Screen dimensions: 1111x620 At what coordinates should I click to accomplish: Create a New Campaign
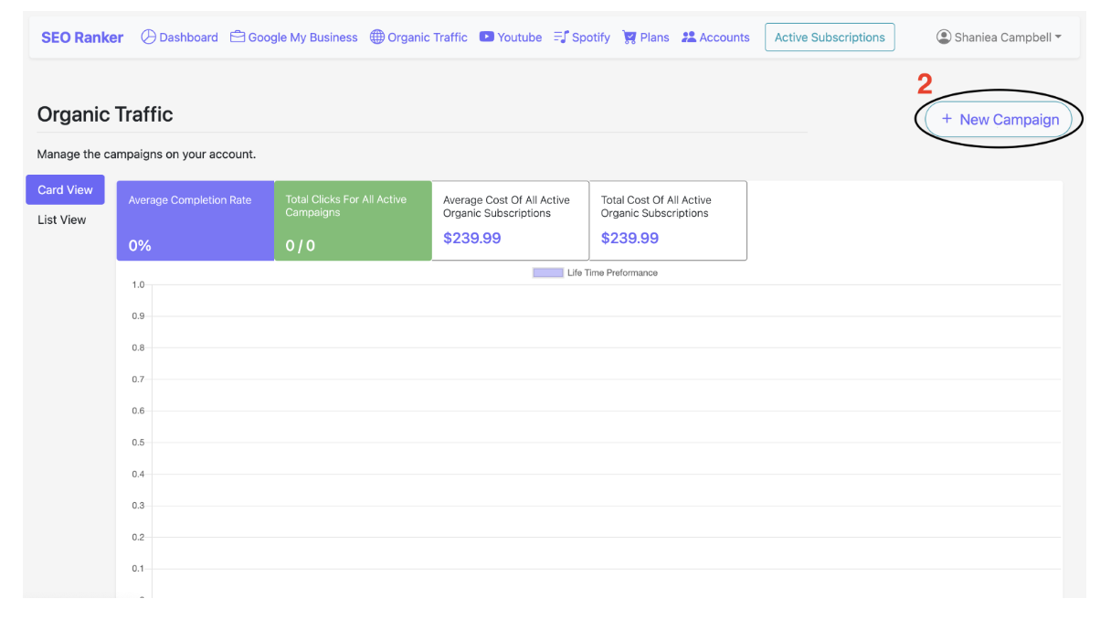pyautogui.click(x=999, y=119)
